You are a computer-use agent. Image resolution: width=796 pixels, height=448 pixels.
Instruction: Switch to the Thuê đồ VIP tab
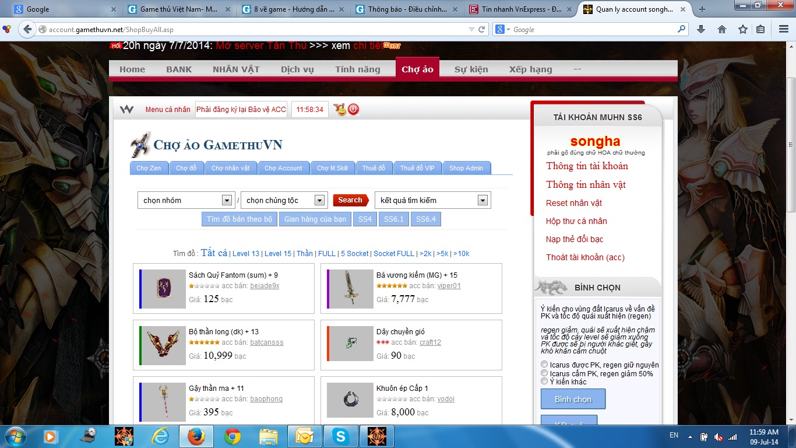coord(417,168)
